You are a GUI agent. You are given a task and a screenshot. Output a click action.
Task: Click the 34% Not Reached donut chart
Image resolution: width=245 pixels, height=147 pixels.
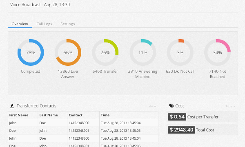[217, 52]
